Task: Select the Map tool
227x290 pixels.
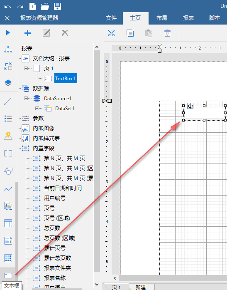Action: coord(8,136)
